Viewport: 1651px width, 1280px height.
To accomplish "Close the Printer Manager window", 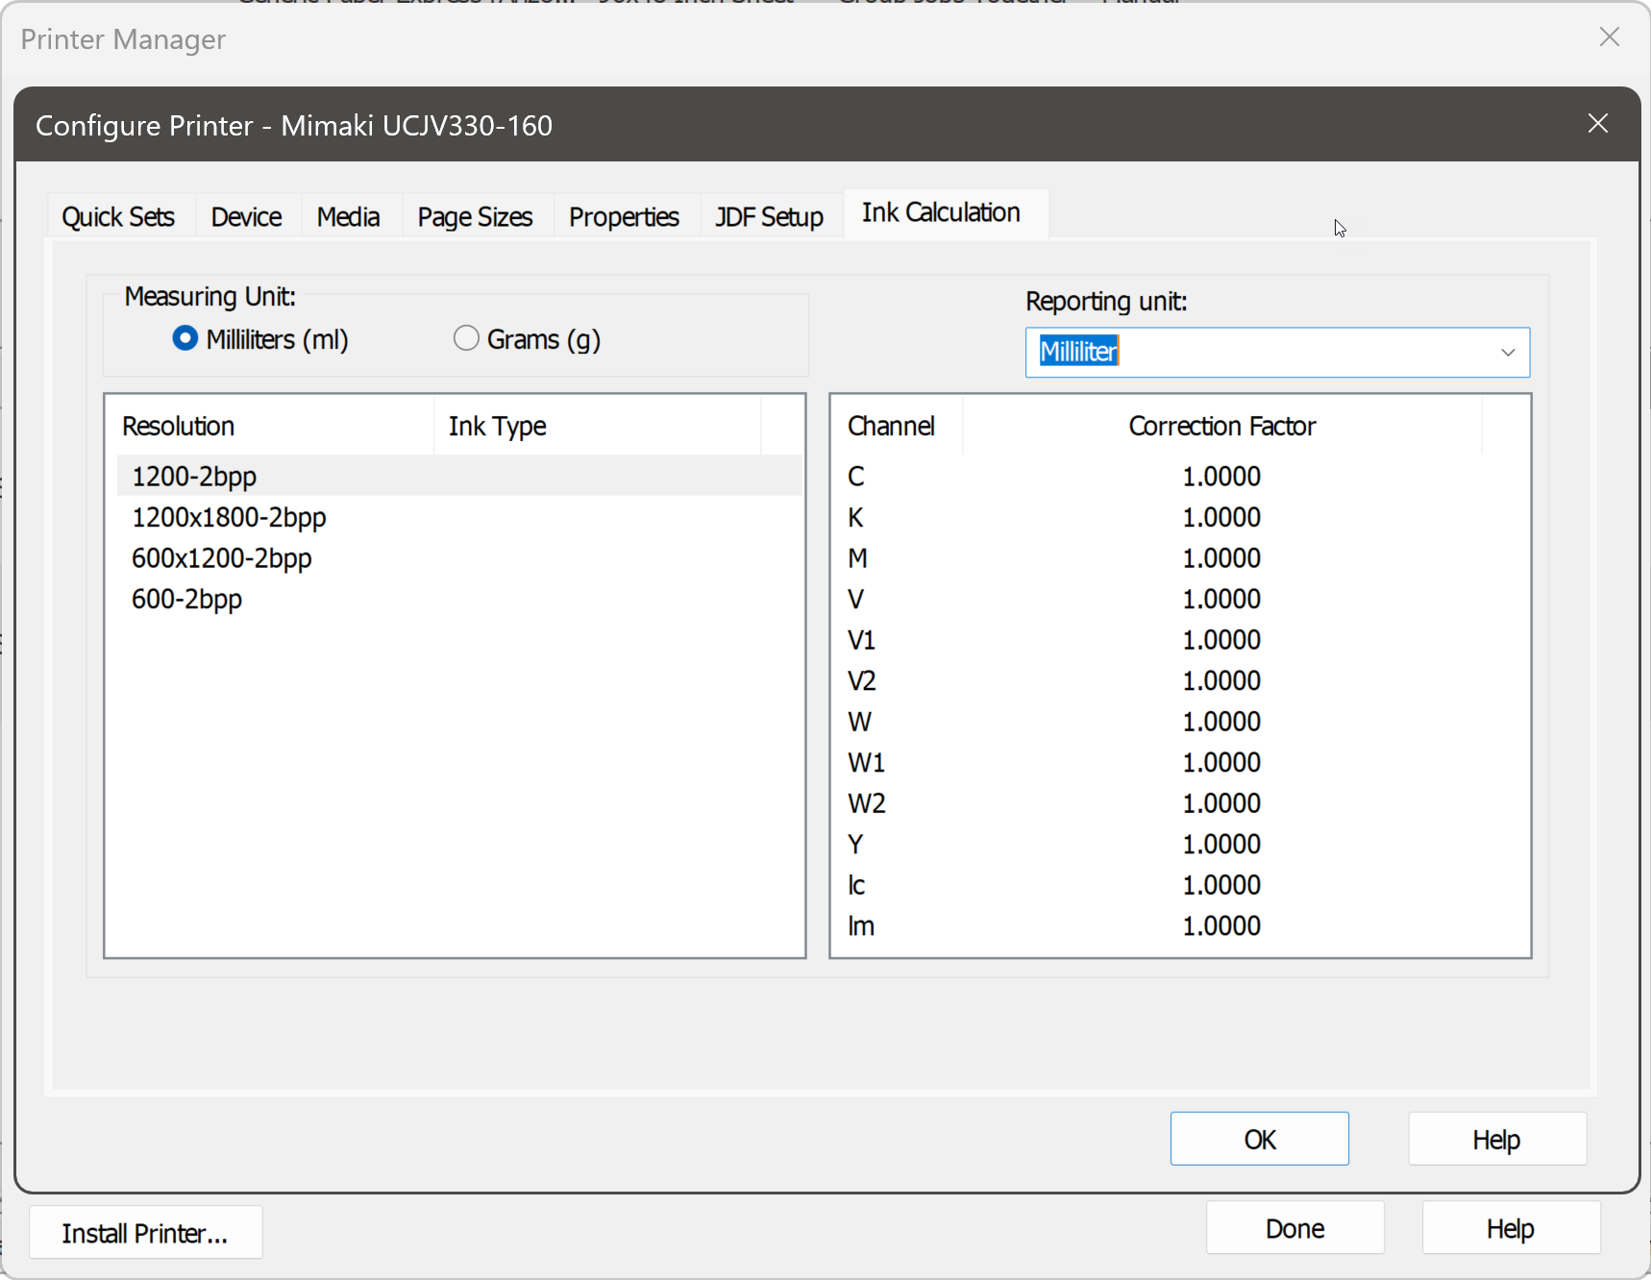I will click(1610, 37).
